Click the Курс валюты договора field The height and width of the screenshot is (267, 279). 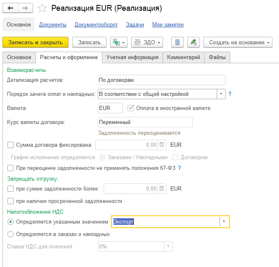[145, 122]
